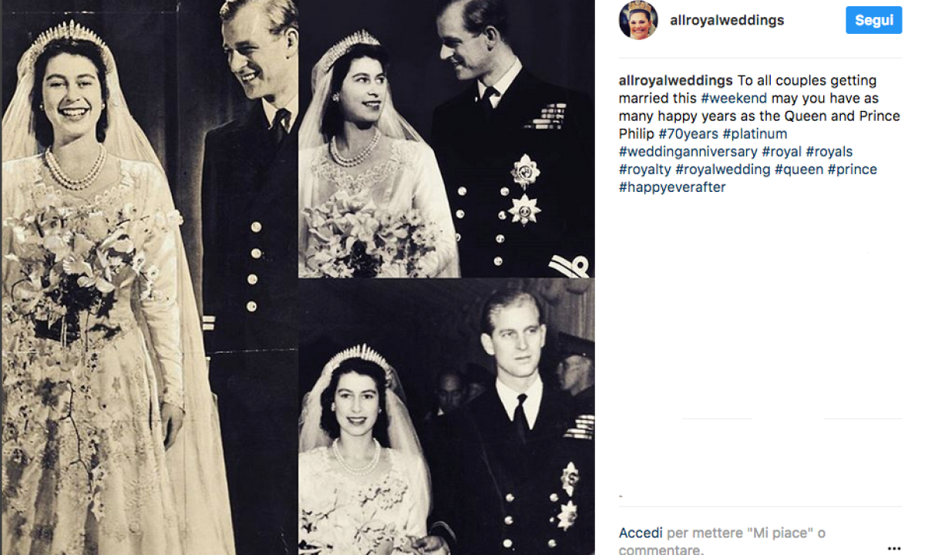Open the #royal hashtag
925x555 pixels.
(x=782, y=152)
